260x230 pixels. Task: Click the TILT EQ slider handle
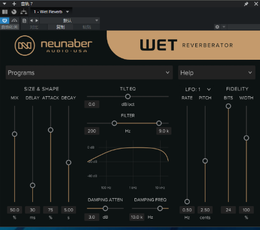coord(128,97)
